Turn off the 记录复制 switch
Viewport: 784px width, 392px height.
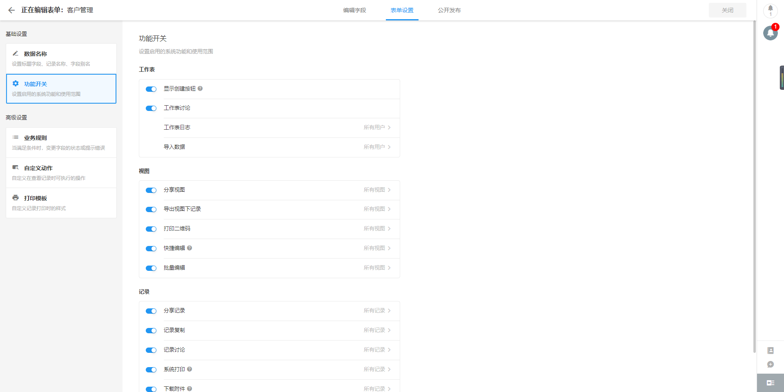tap(151, 330)
